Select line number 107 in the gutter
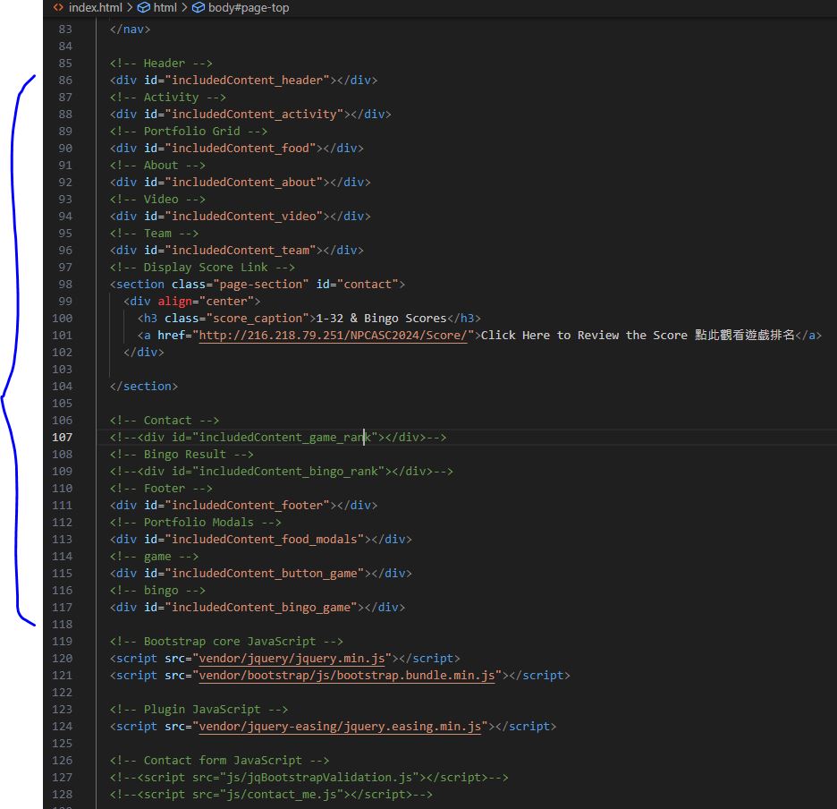The image size is (837, 809). [63, 438]
